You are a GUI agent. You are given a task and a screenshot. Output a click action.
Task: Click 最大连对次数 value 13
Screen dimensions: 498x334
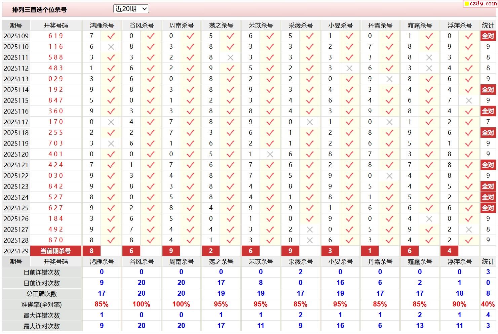(420, 326)
